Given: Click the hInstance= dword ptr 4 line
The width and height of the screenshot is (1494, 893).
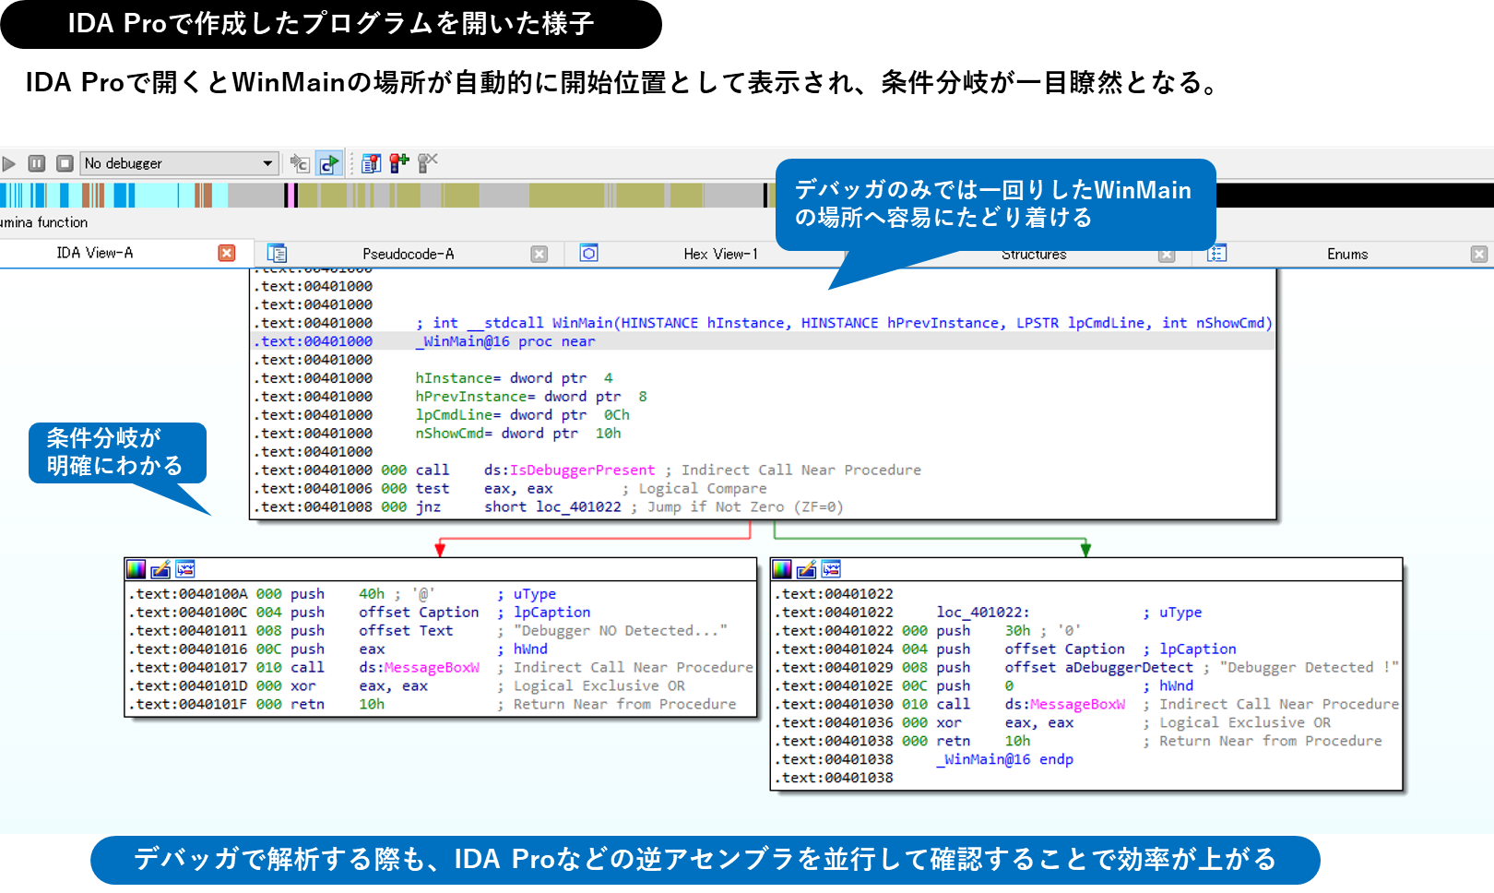Looking at the screenshot, I should click(514, 378).
